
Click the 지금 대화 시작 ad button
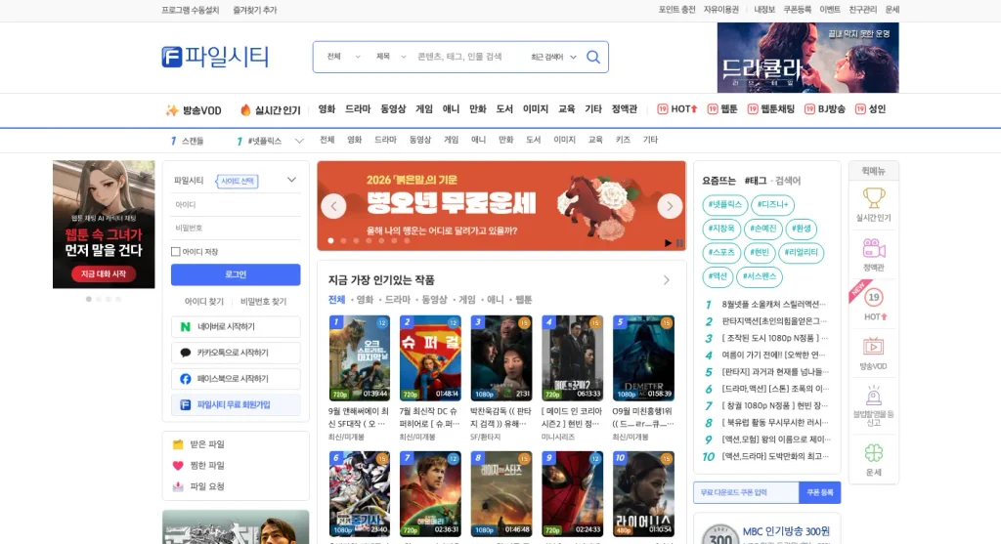104,273
